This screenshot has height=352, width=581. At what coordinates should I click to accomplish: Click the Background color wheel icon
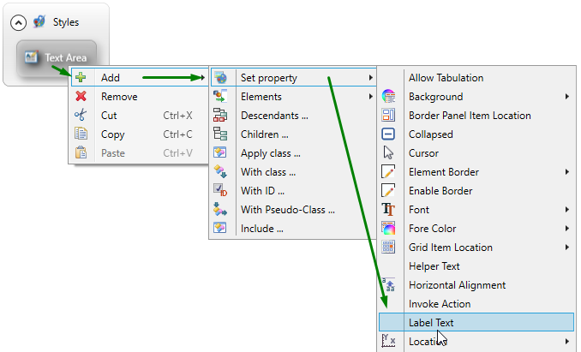click(388, 97)
